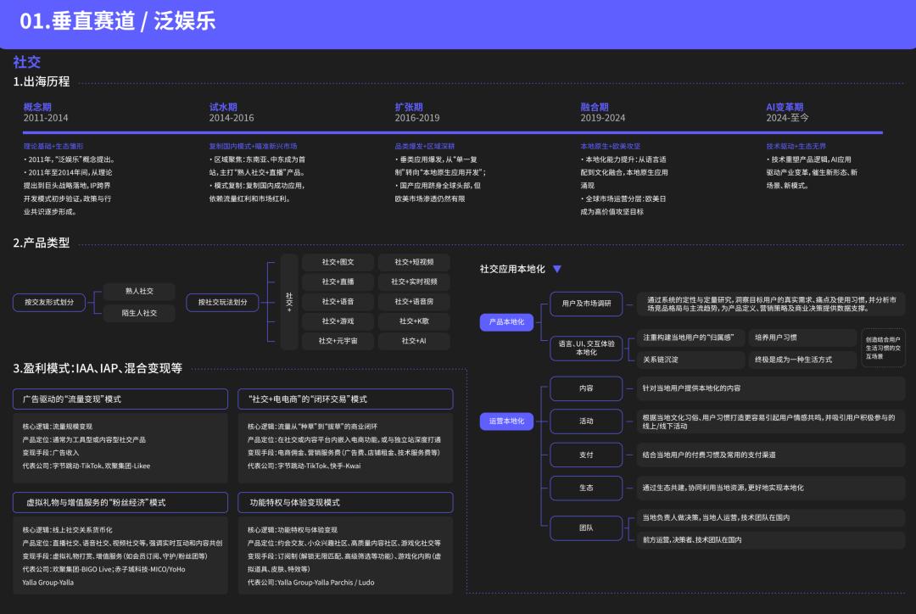This screenshot has width=916, height=614.
Task: Select the 社交+直播 category tile
Action: click(338, 282)
